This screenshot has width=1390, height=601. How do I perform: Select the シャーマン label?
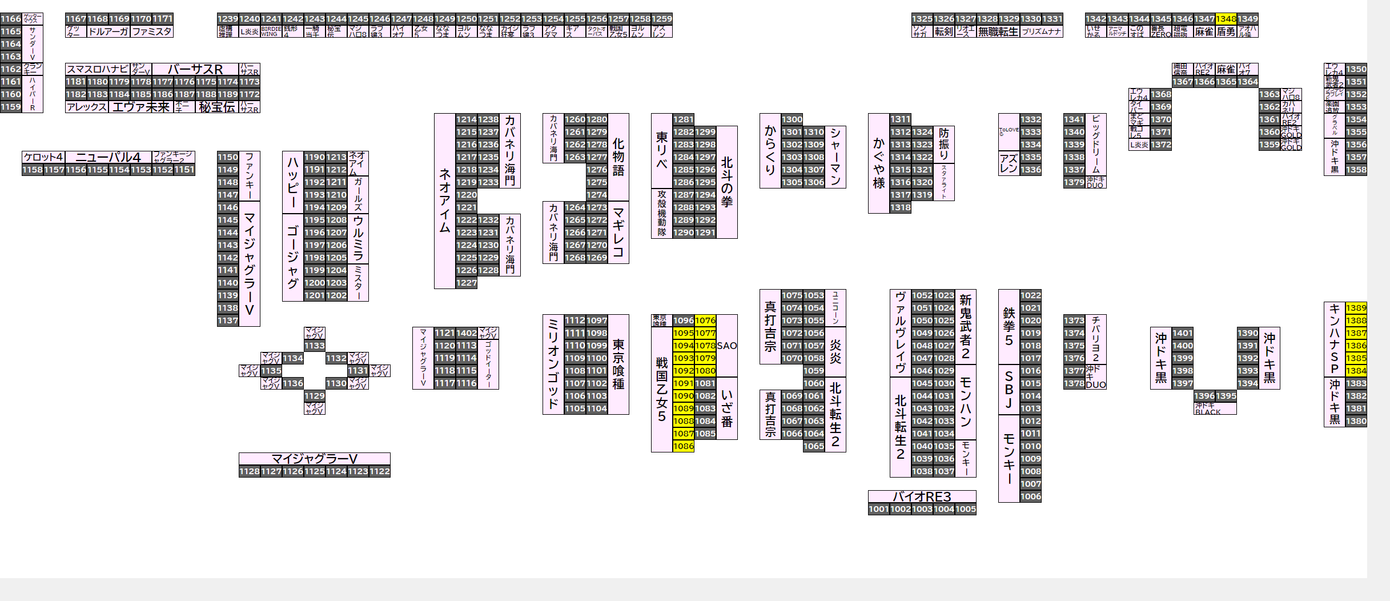tap(835, 157)
